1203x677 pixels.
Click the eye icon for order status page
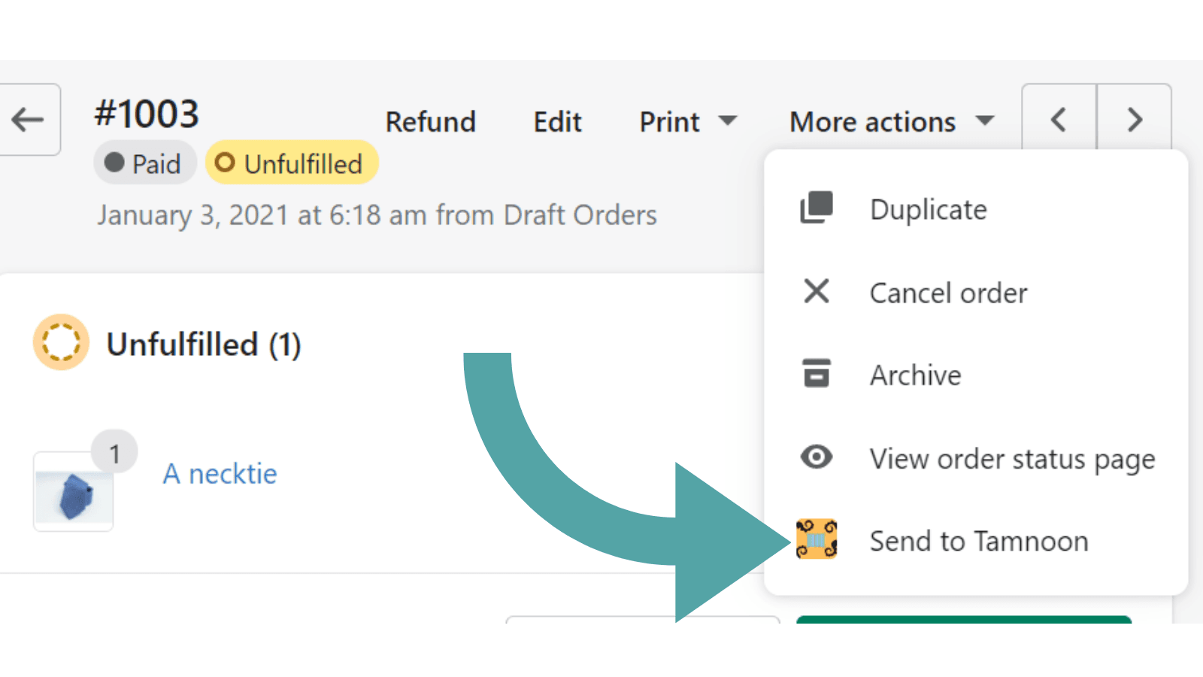(x=816, y=457)
